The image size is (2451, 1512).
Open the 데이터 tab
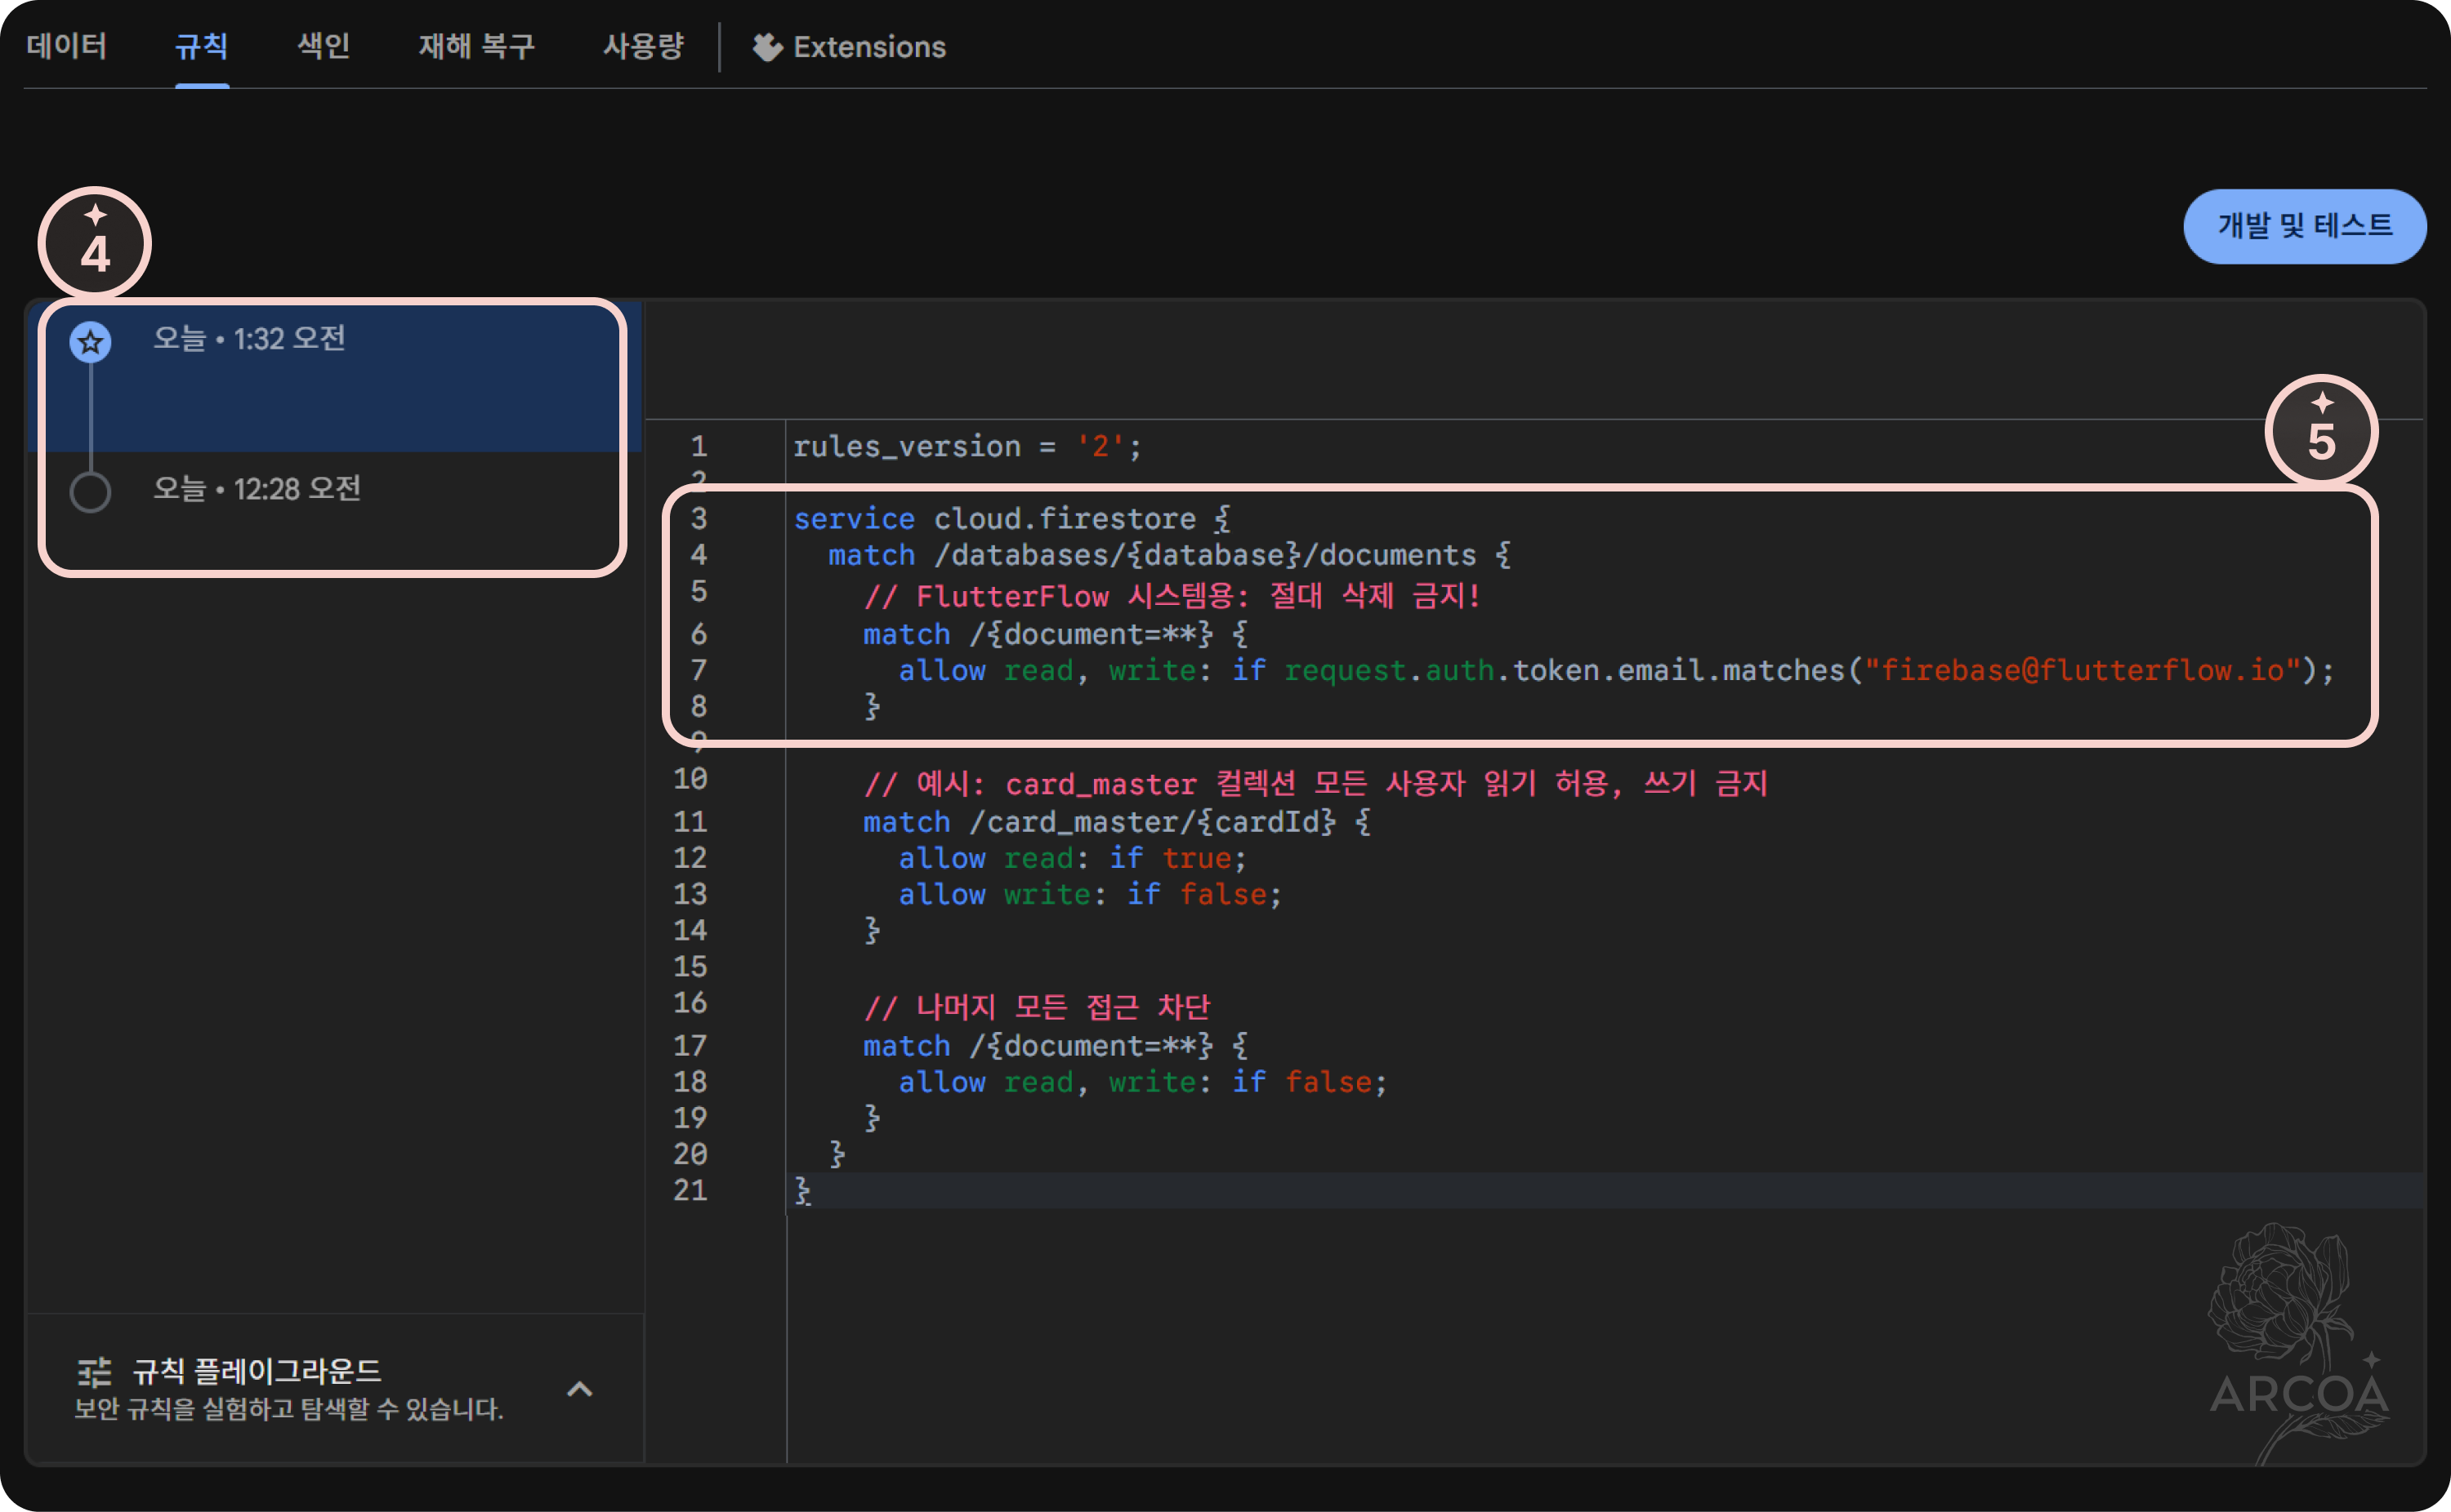click(x=66, y=46)
